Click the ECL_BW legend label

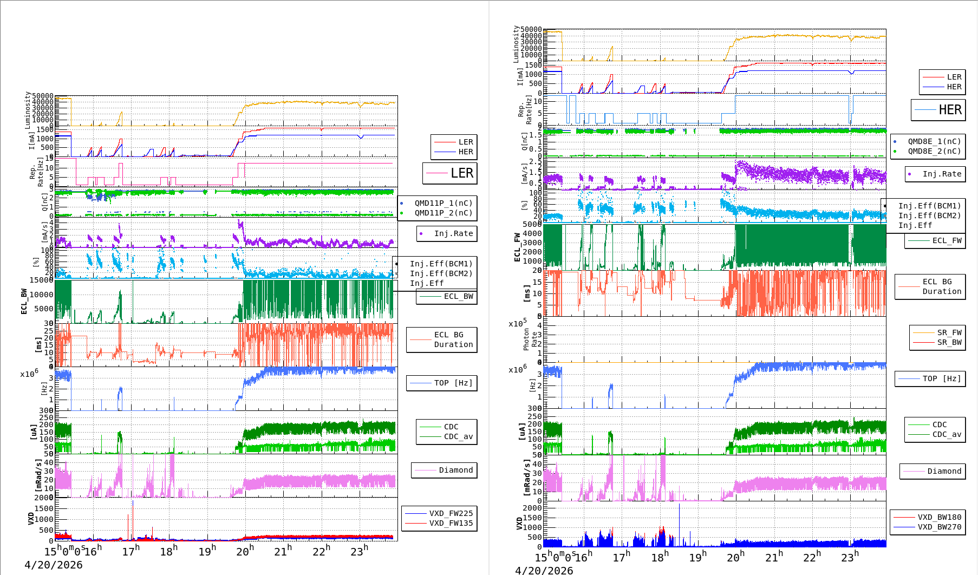click(458, 296)
